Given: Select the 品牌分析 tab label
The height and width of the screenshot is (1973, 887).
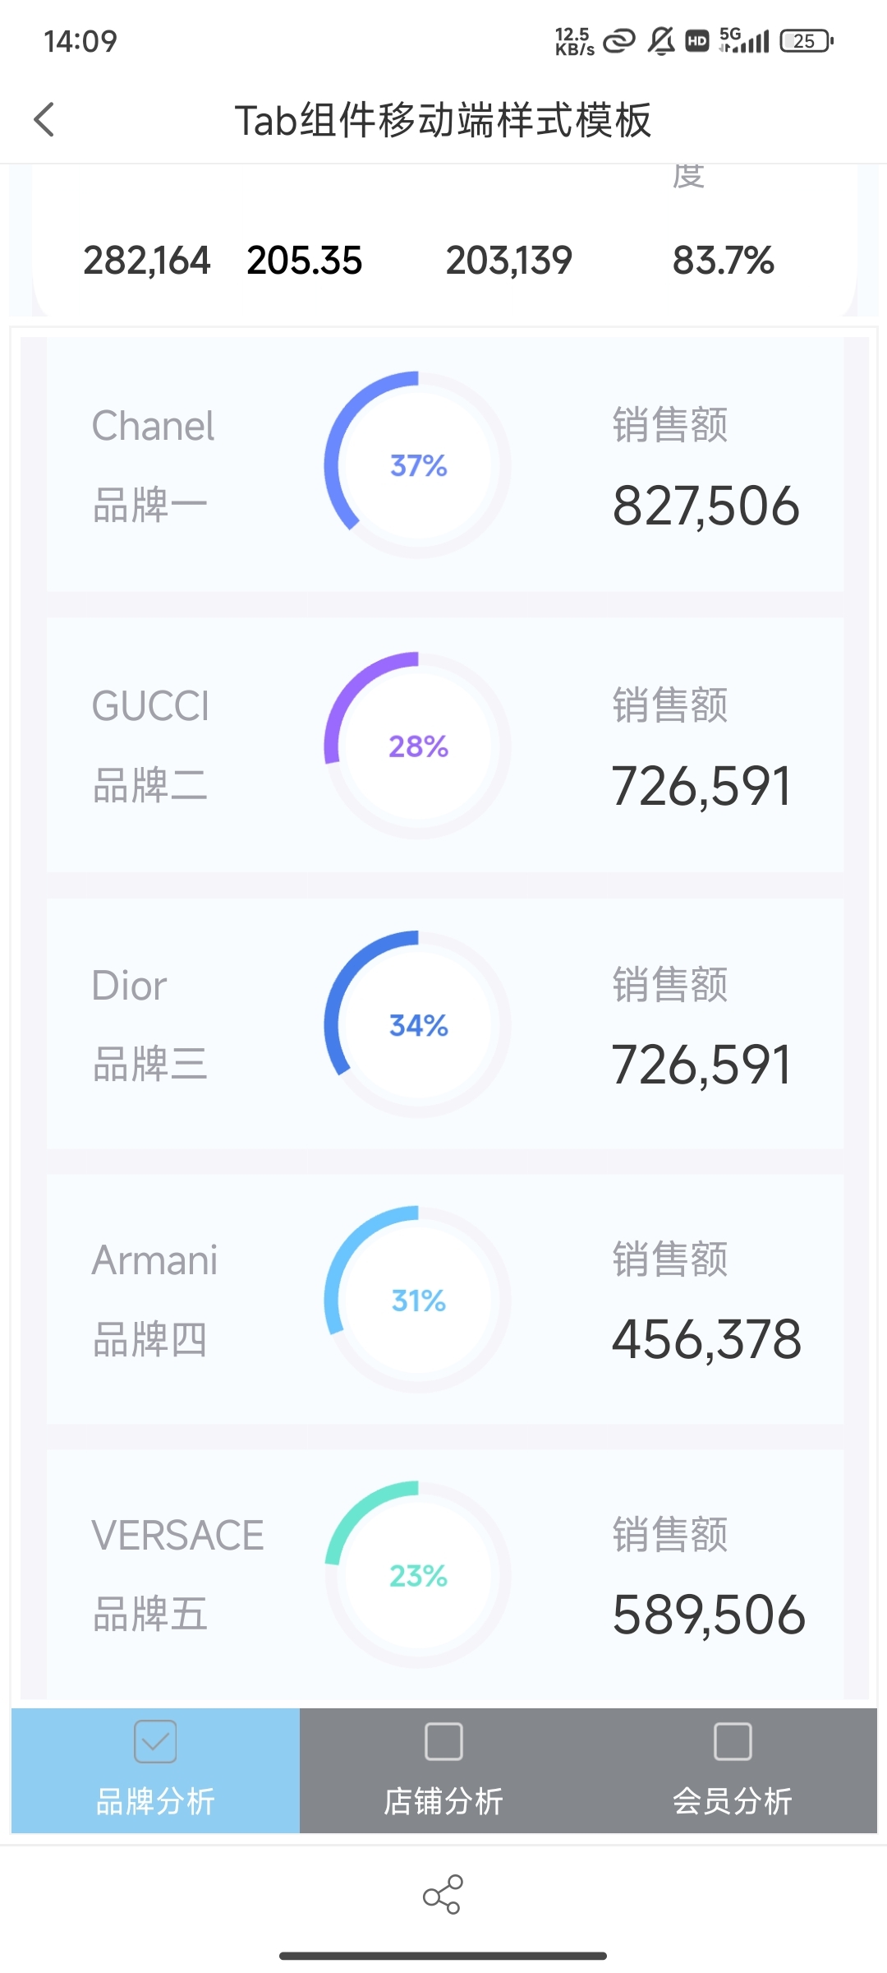Looking at the screenshot, I should (155, 1801).
